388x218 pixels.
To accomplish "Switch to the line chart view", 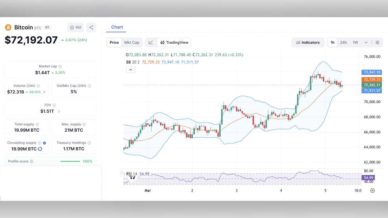I will pyautogui.click(x=151, y=42).
